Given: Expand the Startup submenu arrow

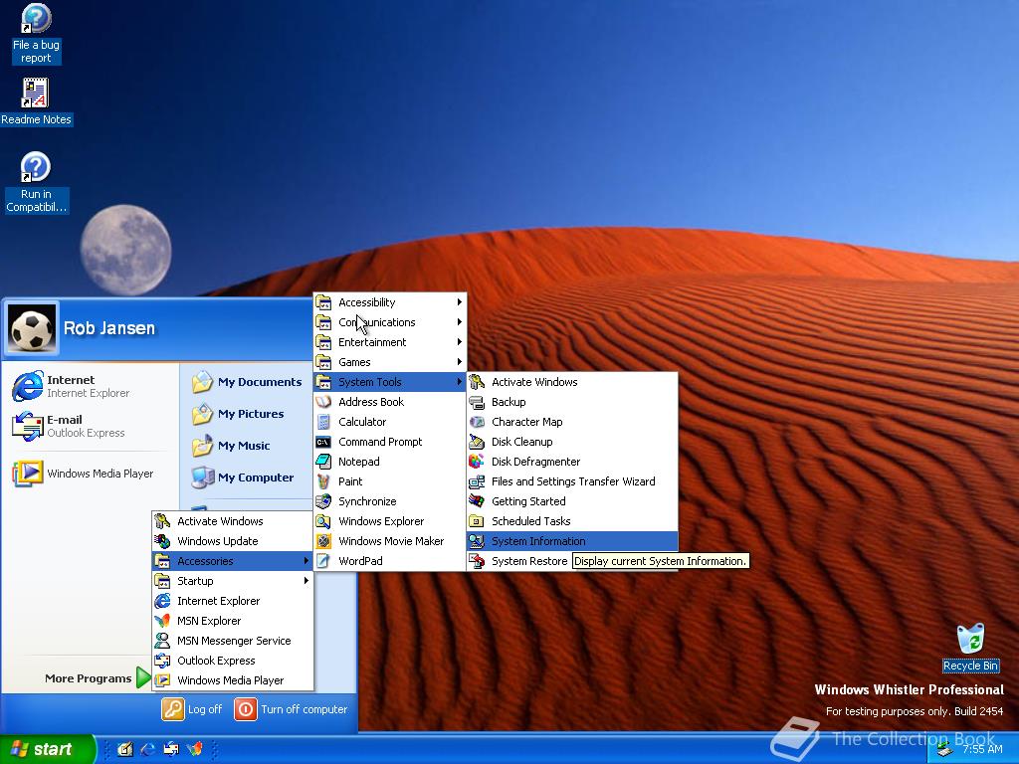Looking at the screenshot, I should 306,581.
